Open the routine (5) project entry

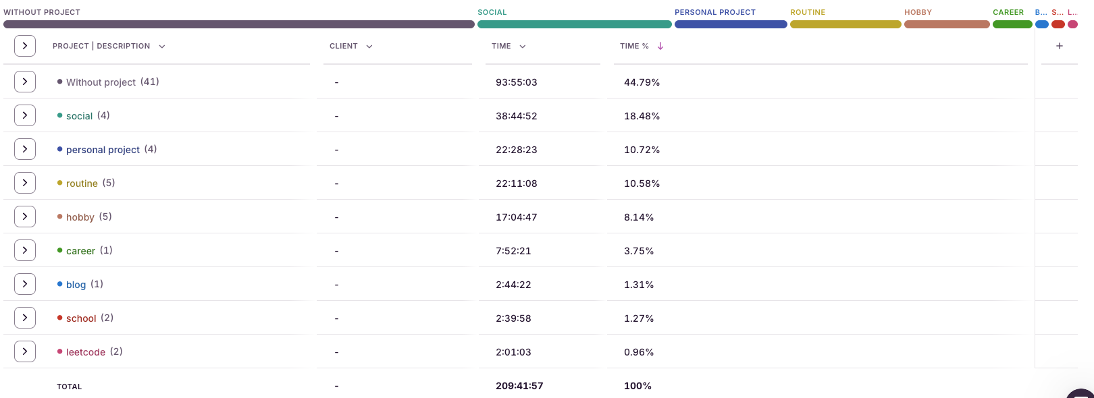[x=86, y=183]
